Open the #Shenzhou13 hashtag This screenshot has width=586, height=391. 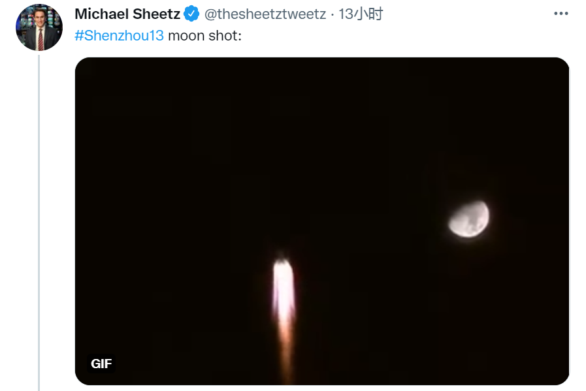pyautogui.click(x=119, y=35)
